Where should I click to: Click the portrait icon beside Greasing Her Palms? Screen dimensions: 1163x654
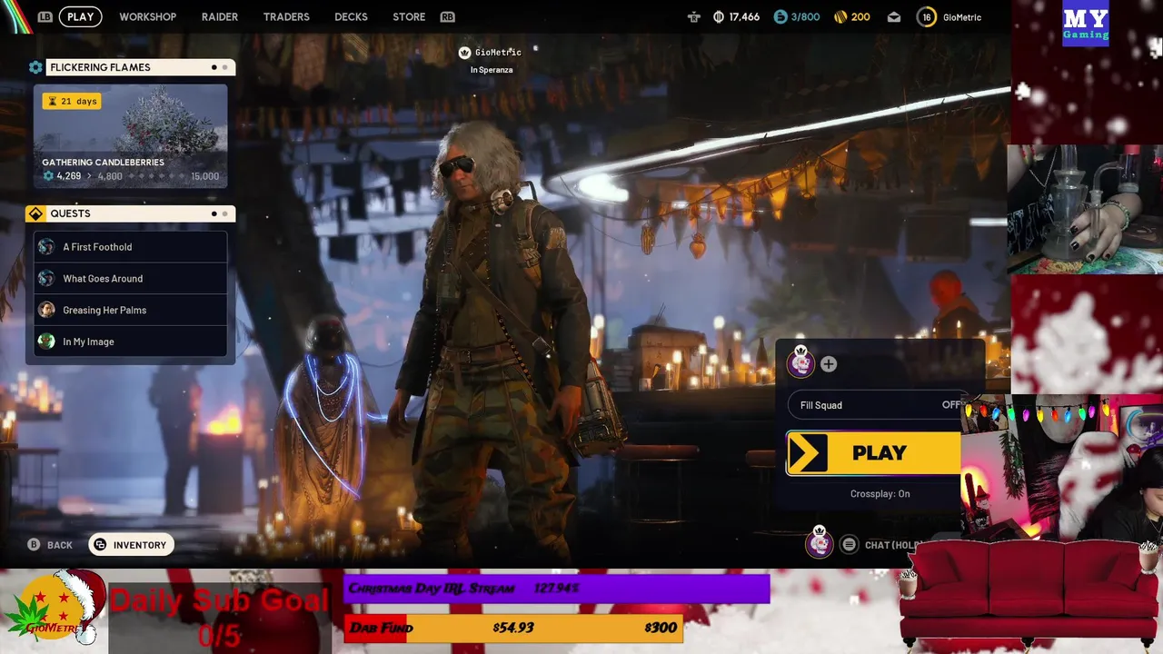coord(46,311)
